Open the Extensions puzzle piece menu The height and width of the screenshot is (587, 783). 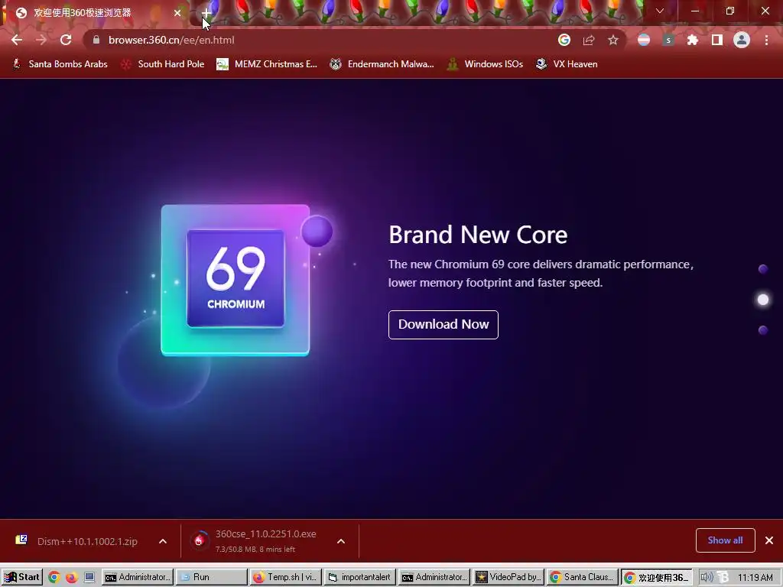pos(693,40)
